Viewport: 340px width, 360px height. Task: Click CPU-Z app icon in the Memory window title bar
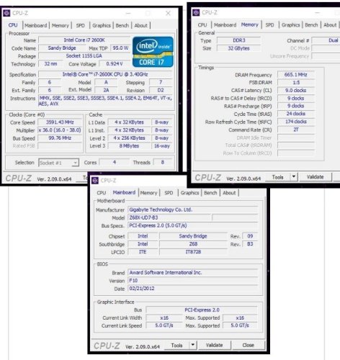coord(196,12)
